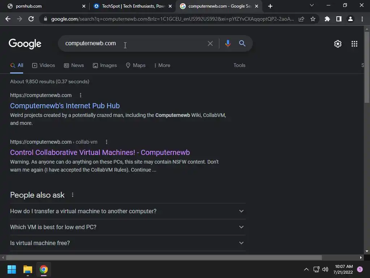
Task: Show hidden system tray icons
Action: point(306,269)
